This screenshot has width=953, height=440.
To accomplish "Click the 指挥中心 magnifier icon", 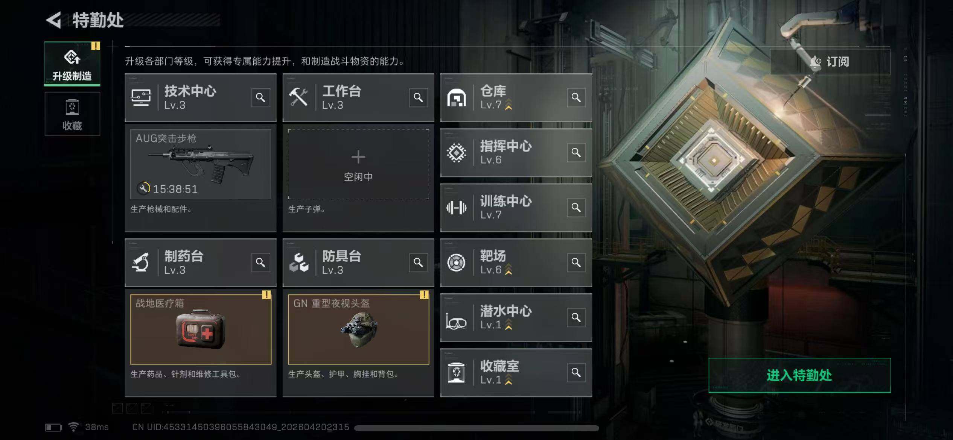I will click(x=576, y=152).
